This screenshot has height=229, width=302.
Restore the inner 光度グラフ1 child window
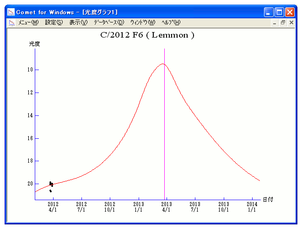(x=283, y=23)
